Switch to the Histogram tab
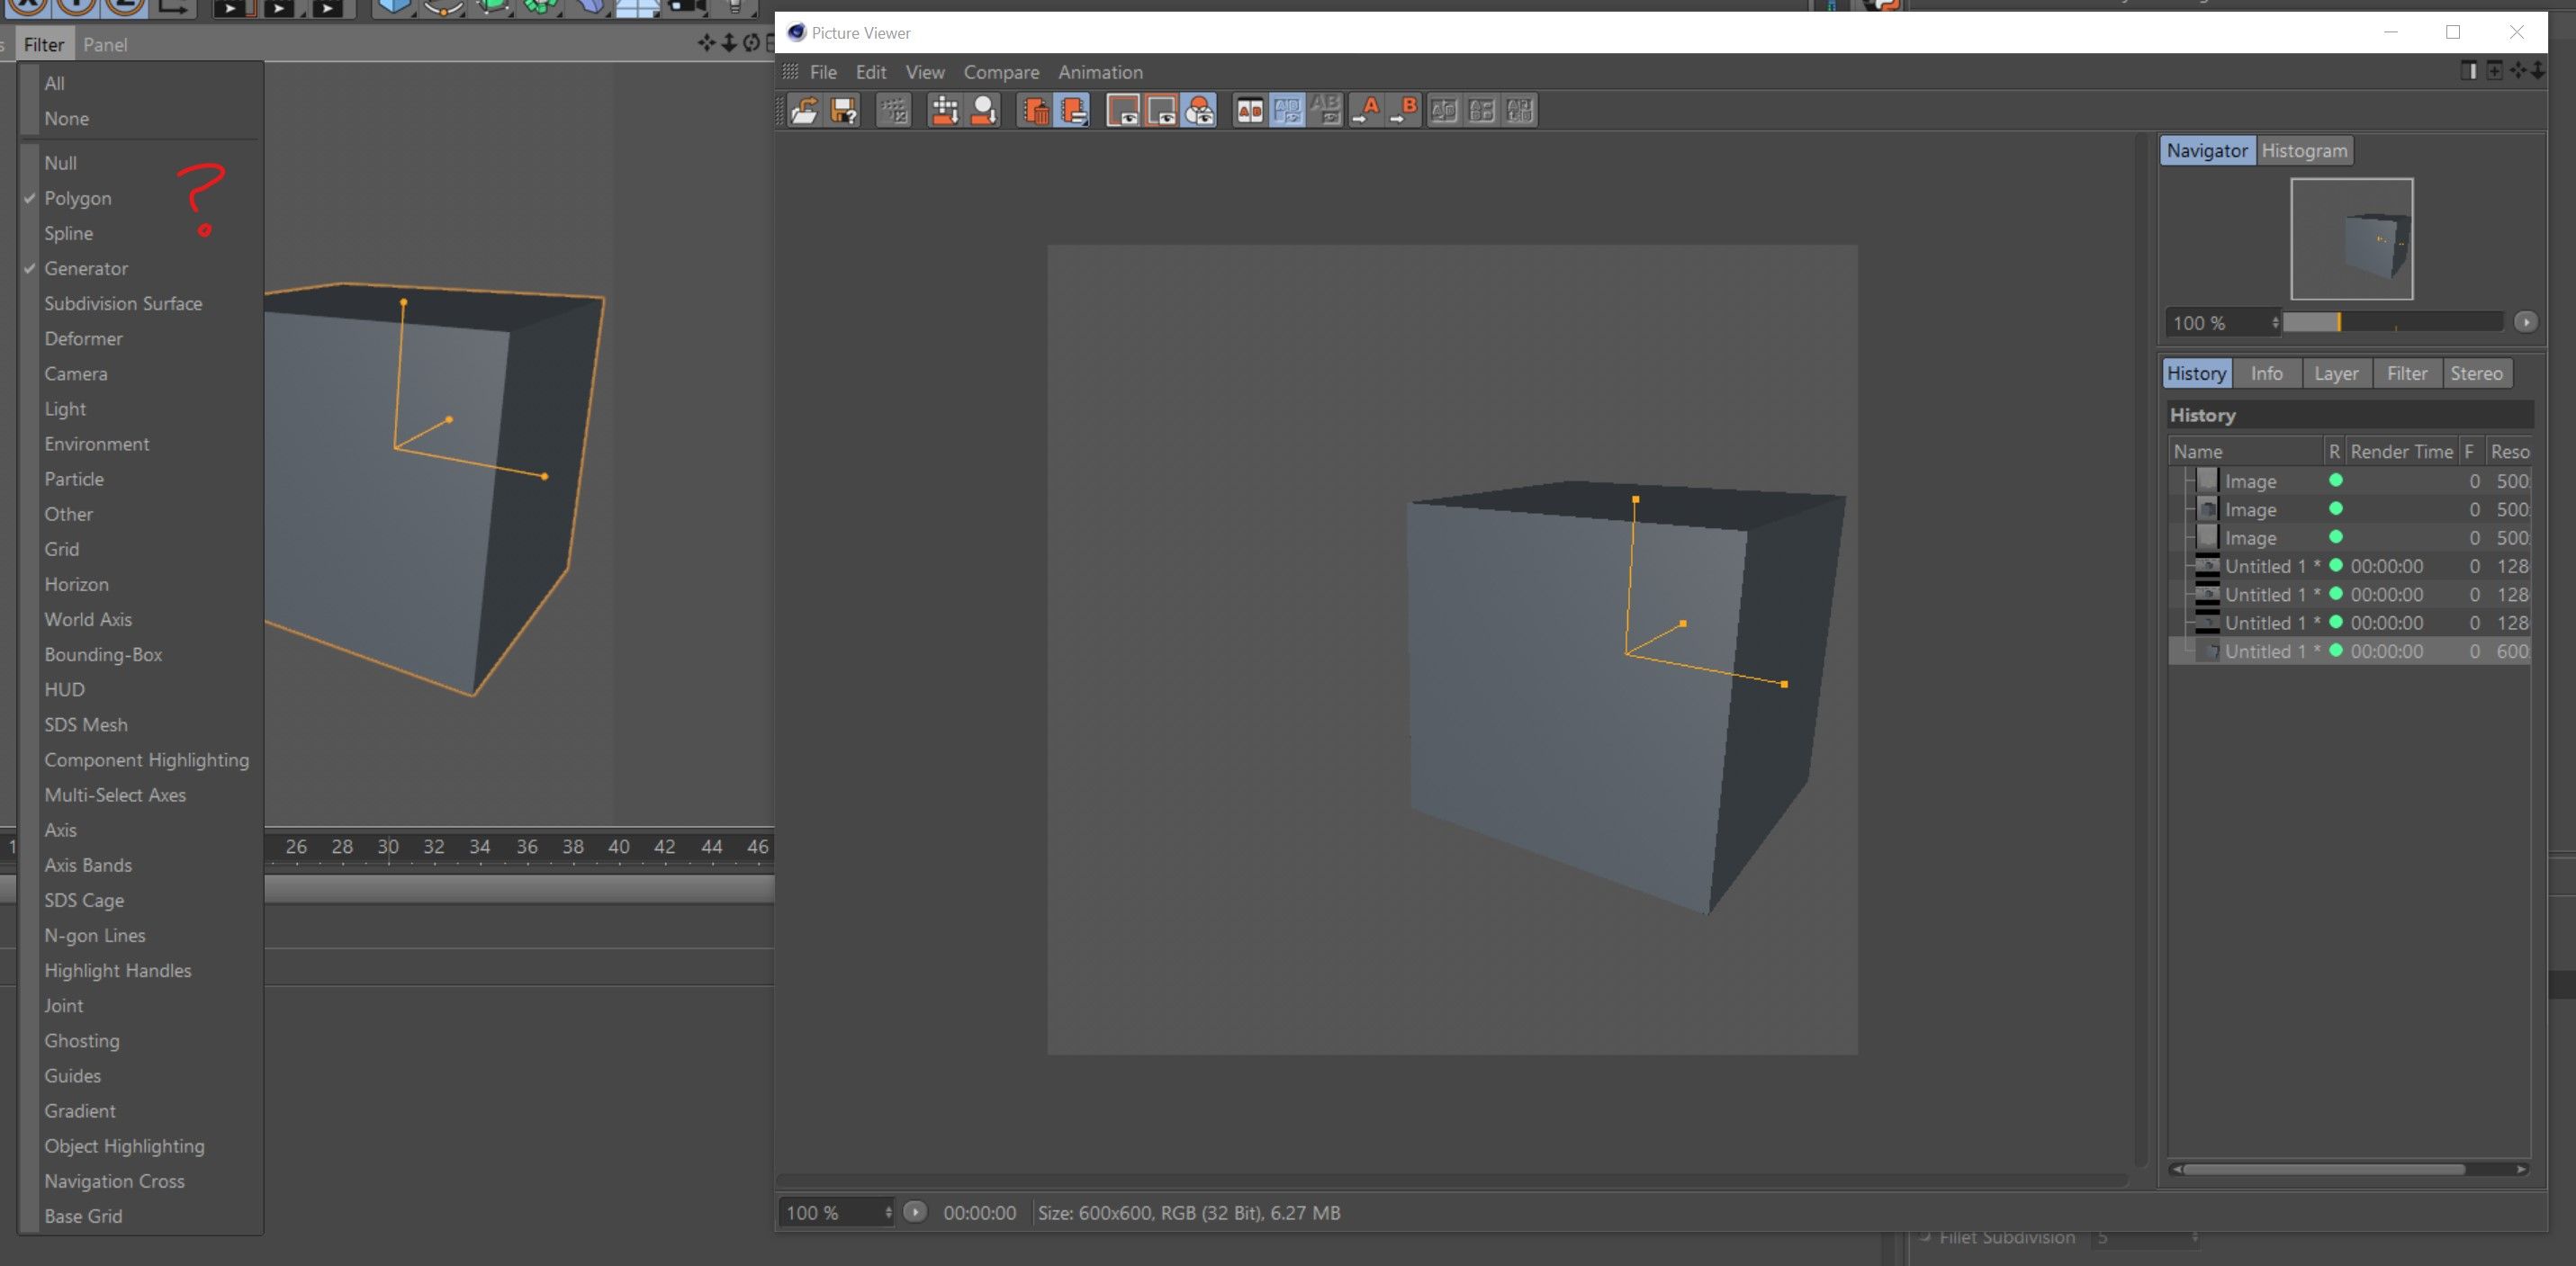 pos(2303,150)
